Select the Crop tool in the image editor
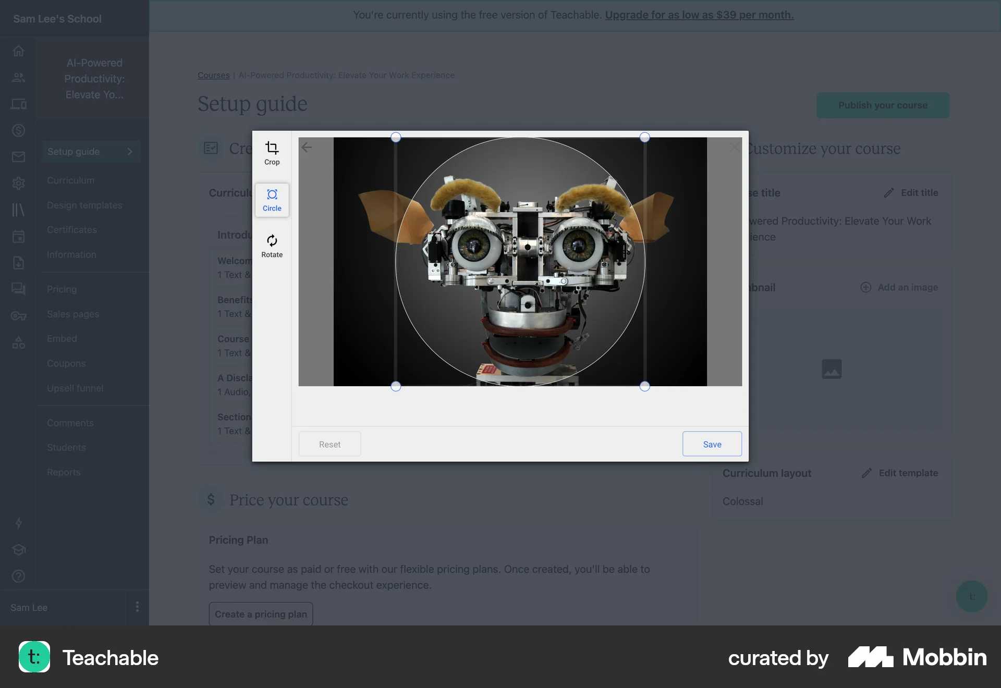The width and height of the screenshot is (1001, 688). (x=272, y=152)
